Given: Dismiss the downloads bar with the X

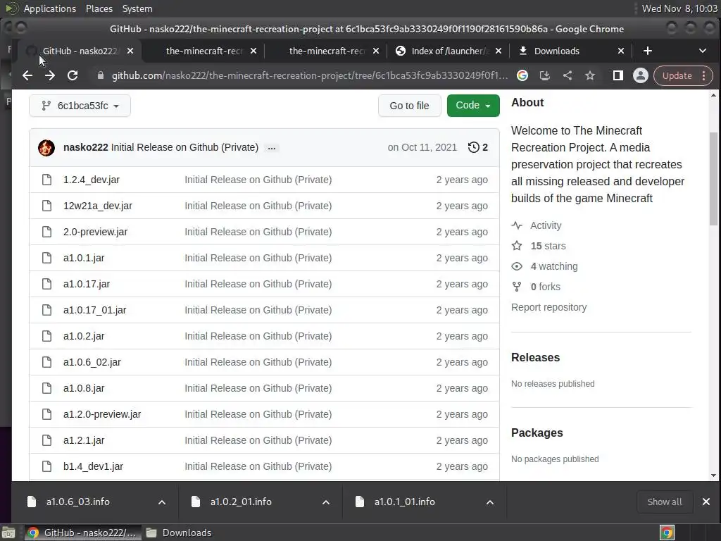Looking at the screenshot, I should tap(706, 502).
